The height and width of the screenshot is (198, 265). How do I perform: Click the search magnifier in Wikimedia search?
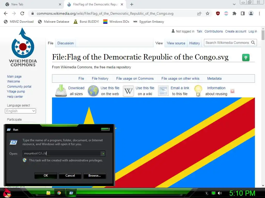pyautogui.click(x=253, y=43)
